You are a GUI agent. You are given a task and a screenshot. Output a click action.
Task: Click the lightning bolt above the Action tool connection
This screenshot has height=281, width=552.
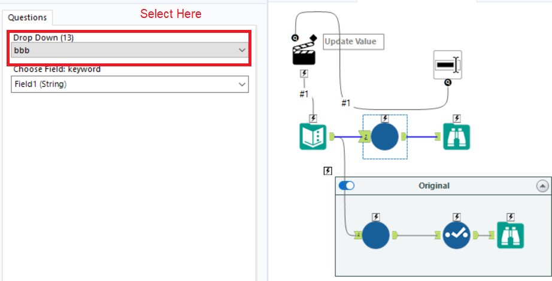pos(304,74)
